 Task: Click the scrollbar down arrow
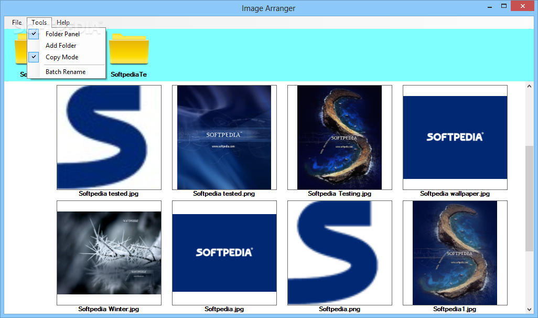click(x=529, y=310)
